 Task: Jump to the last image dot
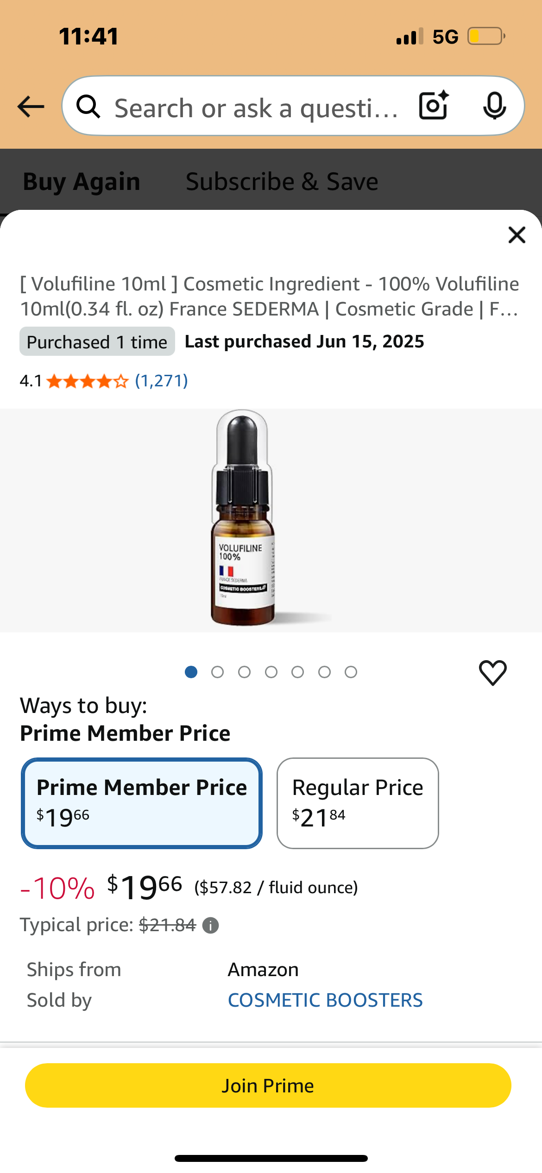point(351,672)
